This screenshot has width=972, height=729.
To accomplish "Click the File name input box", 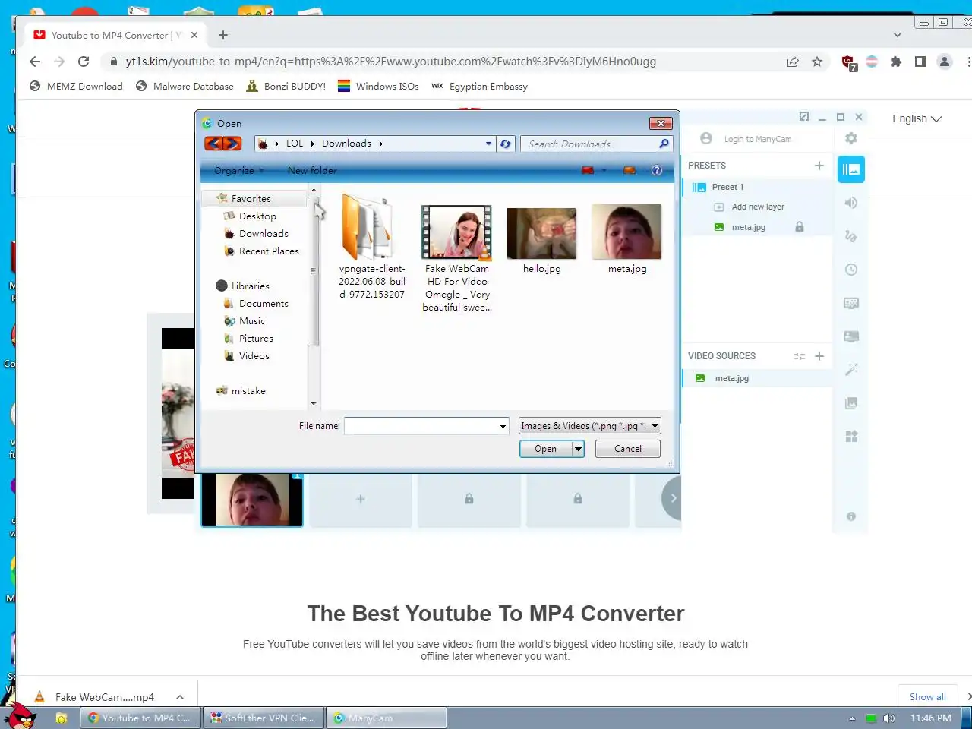I will 421,426.
